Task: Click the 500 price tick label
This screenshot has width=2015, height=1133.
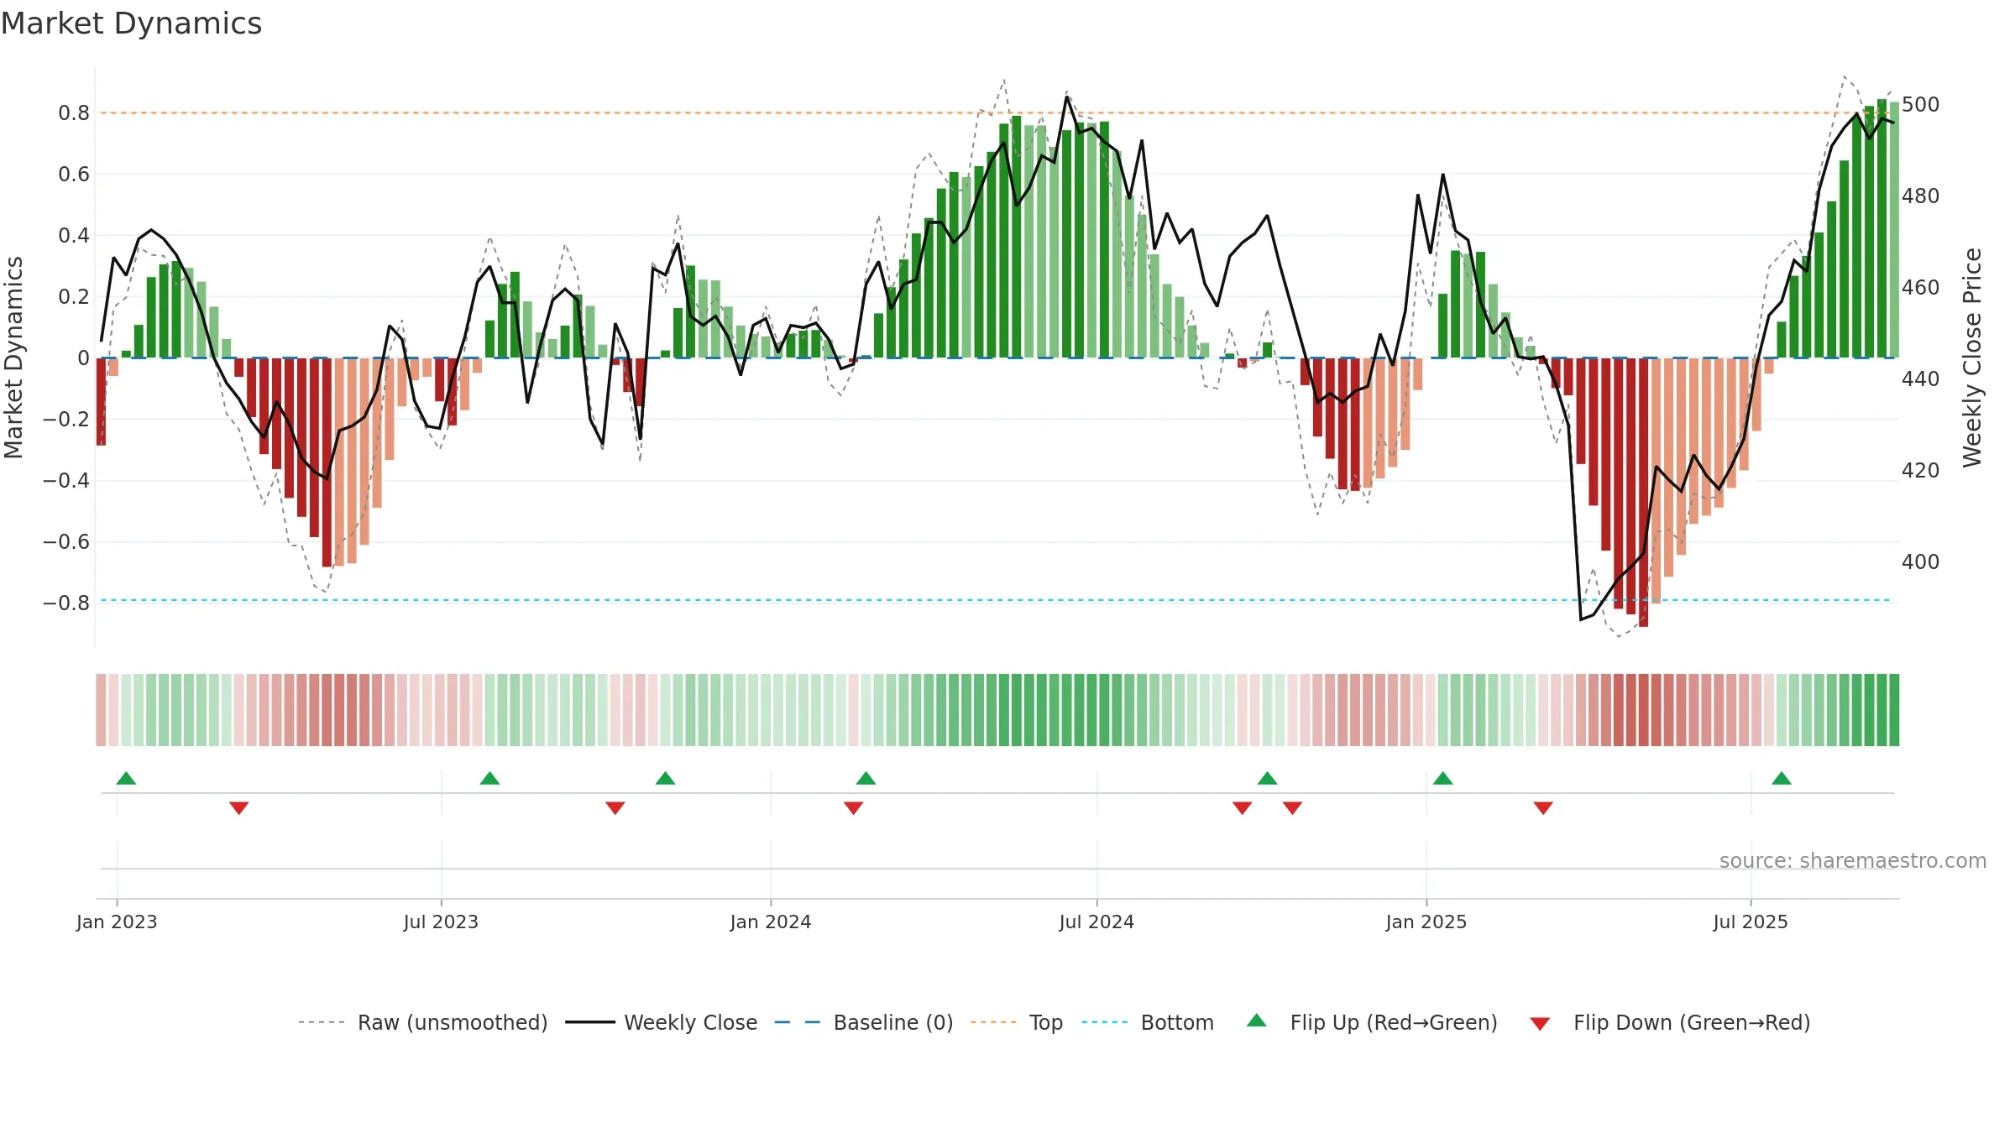Action: [1921, 105]
